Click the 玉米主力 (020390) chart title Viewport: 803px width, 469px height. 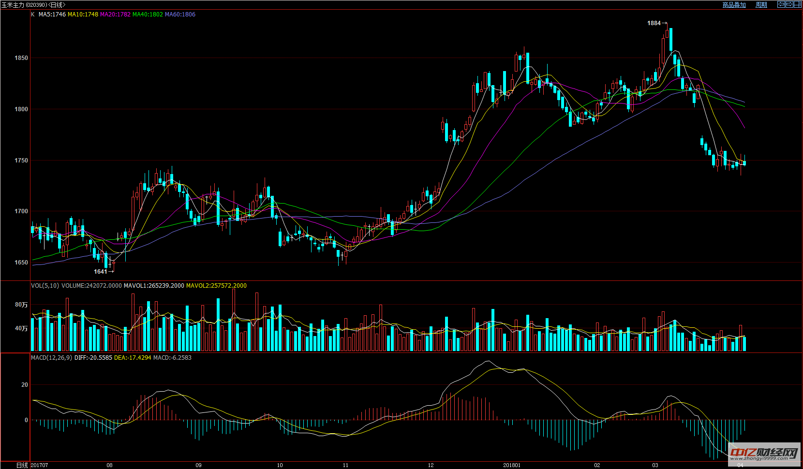pos(33,5)
